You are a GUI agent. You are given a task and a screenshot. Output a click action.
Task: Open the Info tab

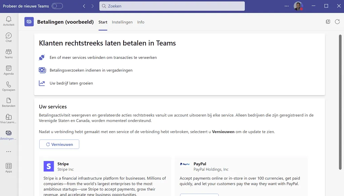tap(141, 22)
